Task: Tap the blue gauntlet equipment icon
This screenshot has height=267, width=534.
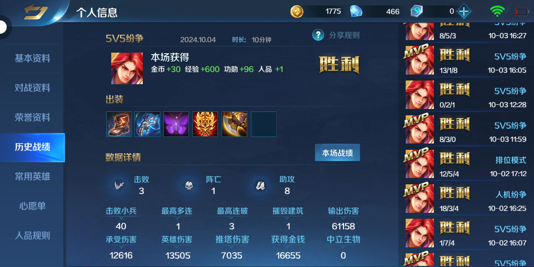Action: [x=148, y=124]
